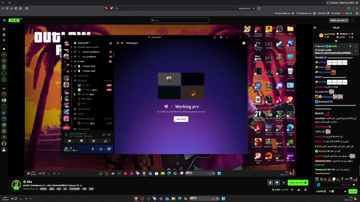This screenshot has height=202, width=360.
Task: Open Discord chat bubble icon top right
Action: click(244, 43)
